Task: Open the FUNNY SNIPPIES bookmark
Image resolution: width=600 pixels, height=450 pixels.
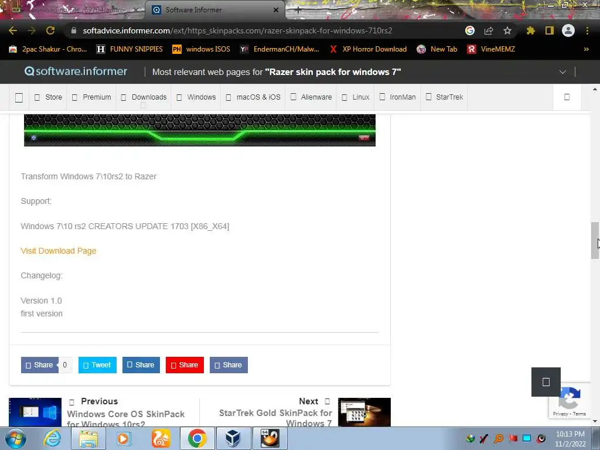Action: pyautogui.click(x=129, y=49)
